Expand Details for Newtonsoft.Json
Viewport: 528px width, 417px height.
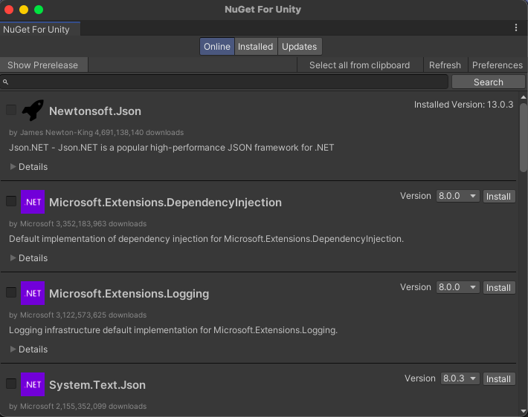[x=29, y=167]
